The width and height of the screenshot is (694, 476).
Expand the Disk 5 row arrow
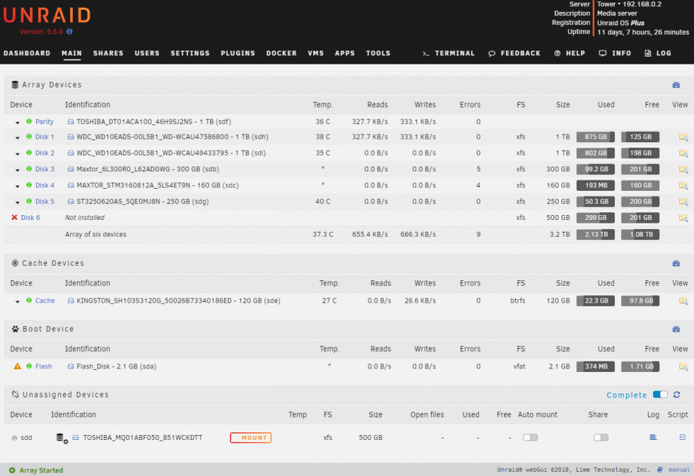17,203
